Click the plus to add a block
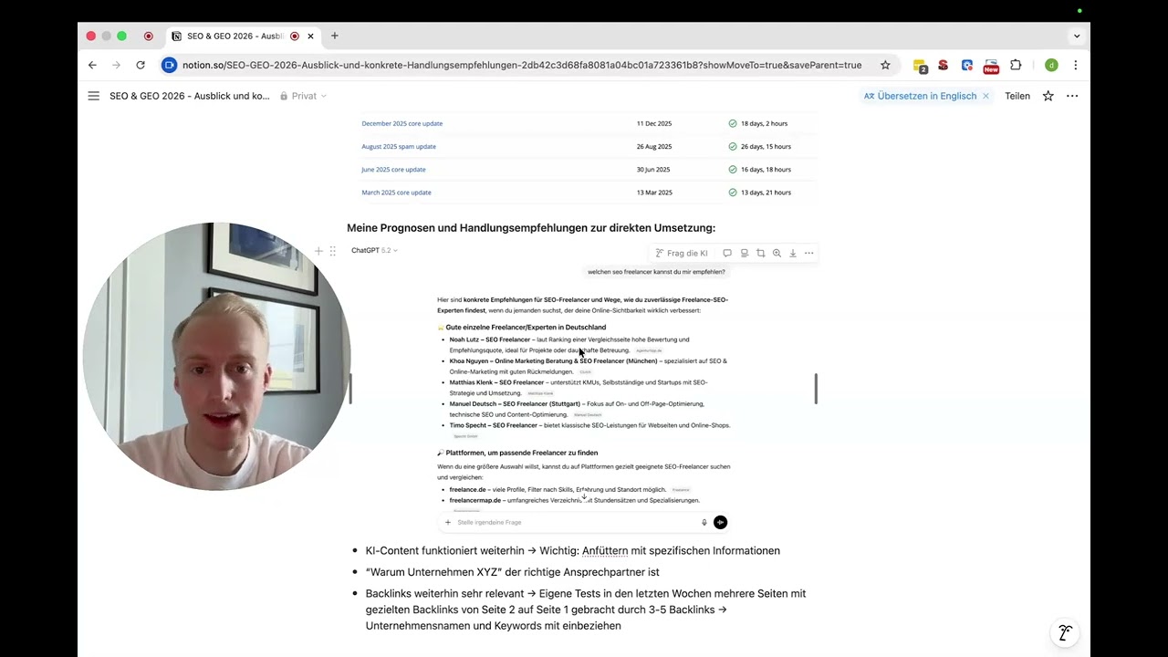Screen dimensions: 1168x657 (318, 250)
